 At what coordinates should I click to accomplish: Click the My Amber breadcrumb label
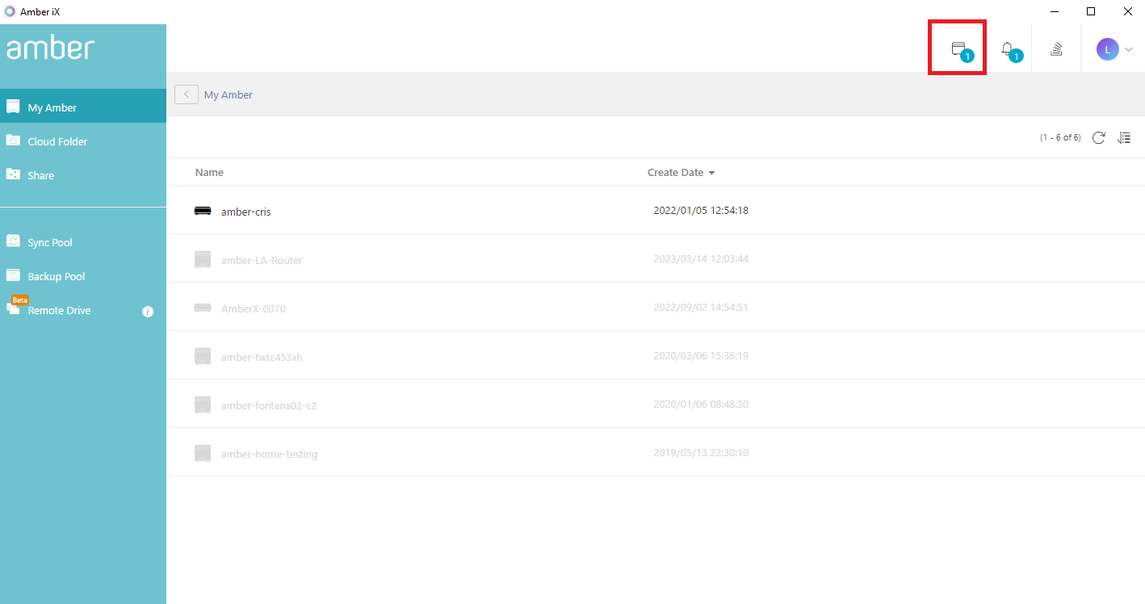coord(229,94)
